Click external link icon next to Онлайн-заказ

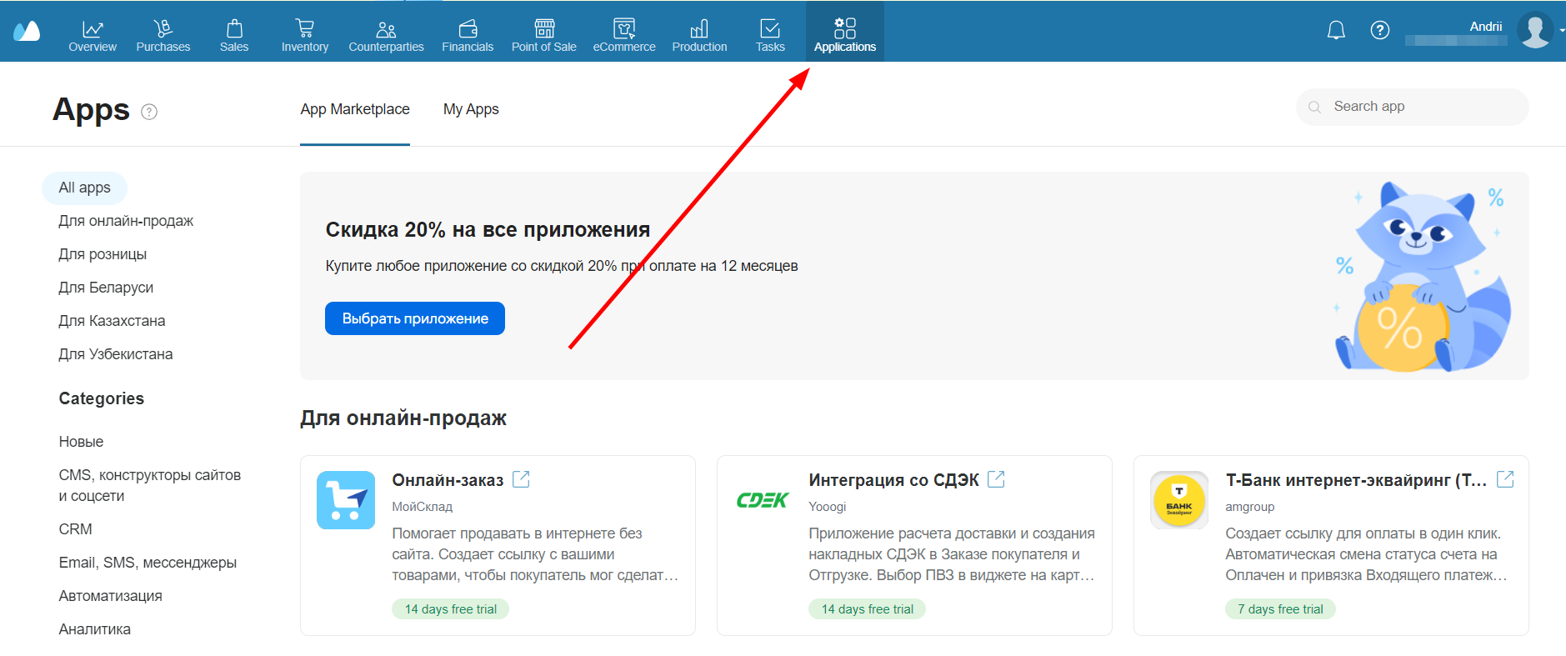(521, 479)
